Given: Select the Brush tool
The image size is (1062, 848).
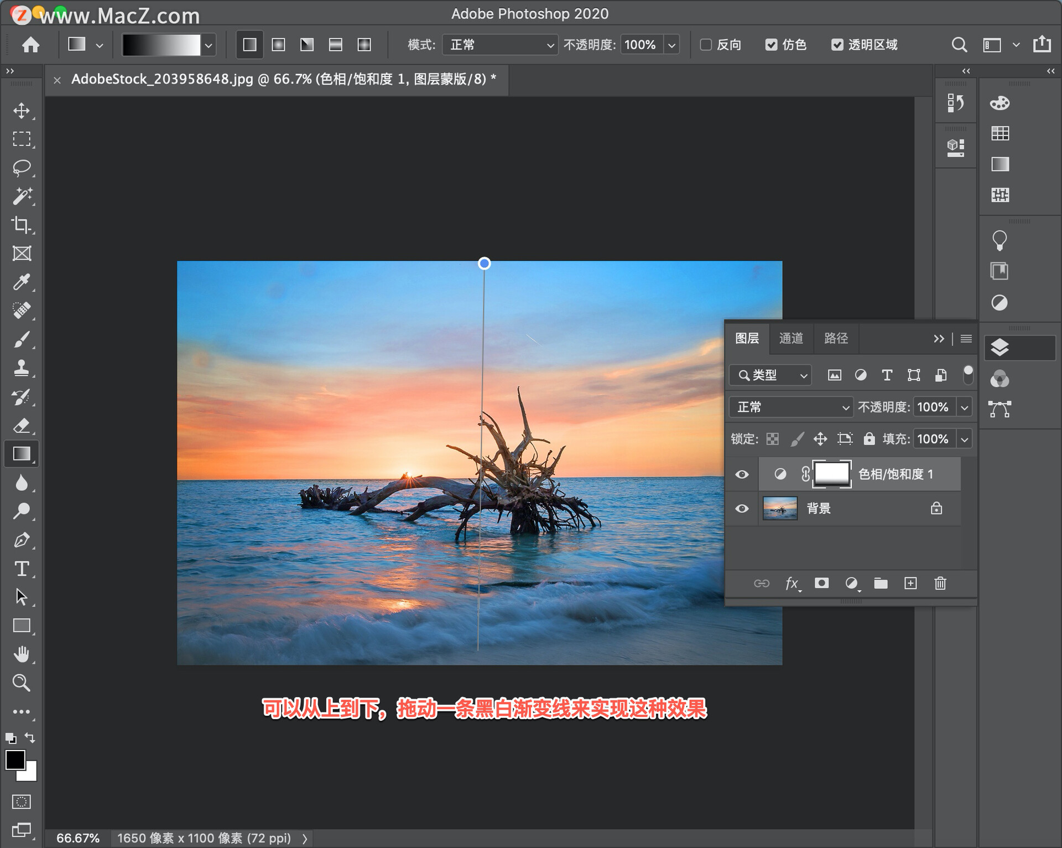Looking at the screenshot, I should 22,339.
